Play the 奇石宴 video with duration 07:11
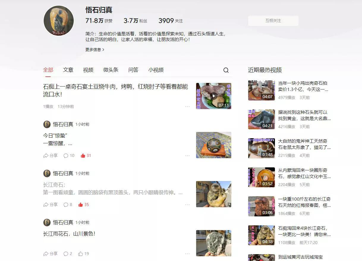 click(213, 95)
